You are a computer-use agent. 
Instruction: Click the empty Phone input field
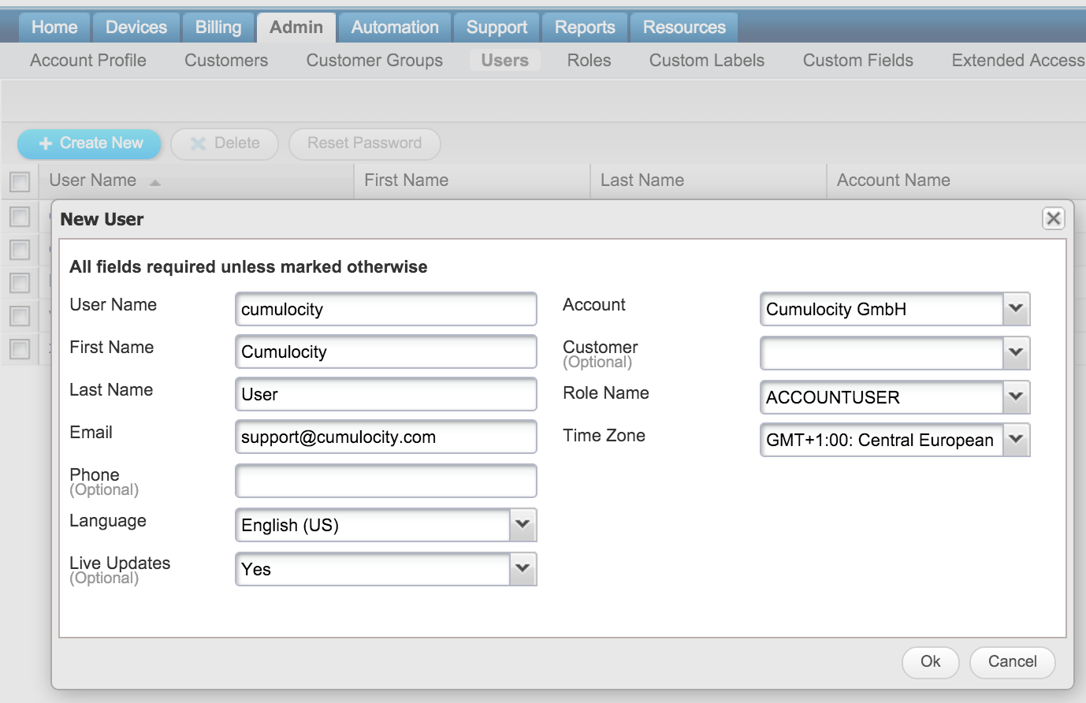[x=385, y=480]
